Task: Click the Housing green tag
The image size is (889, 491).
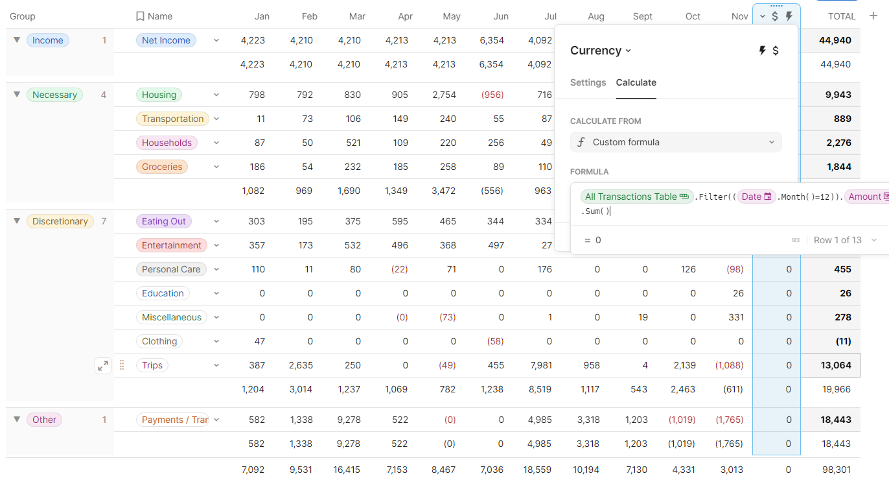Action: point(159,95)
